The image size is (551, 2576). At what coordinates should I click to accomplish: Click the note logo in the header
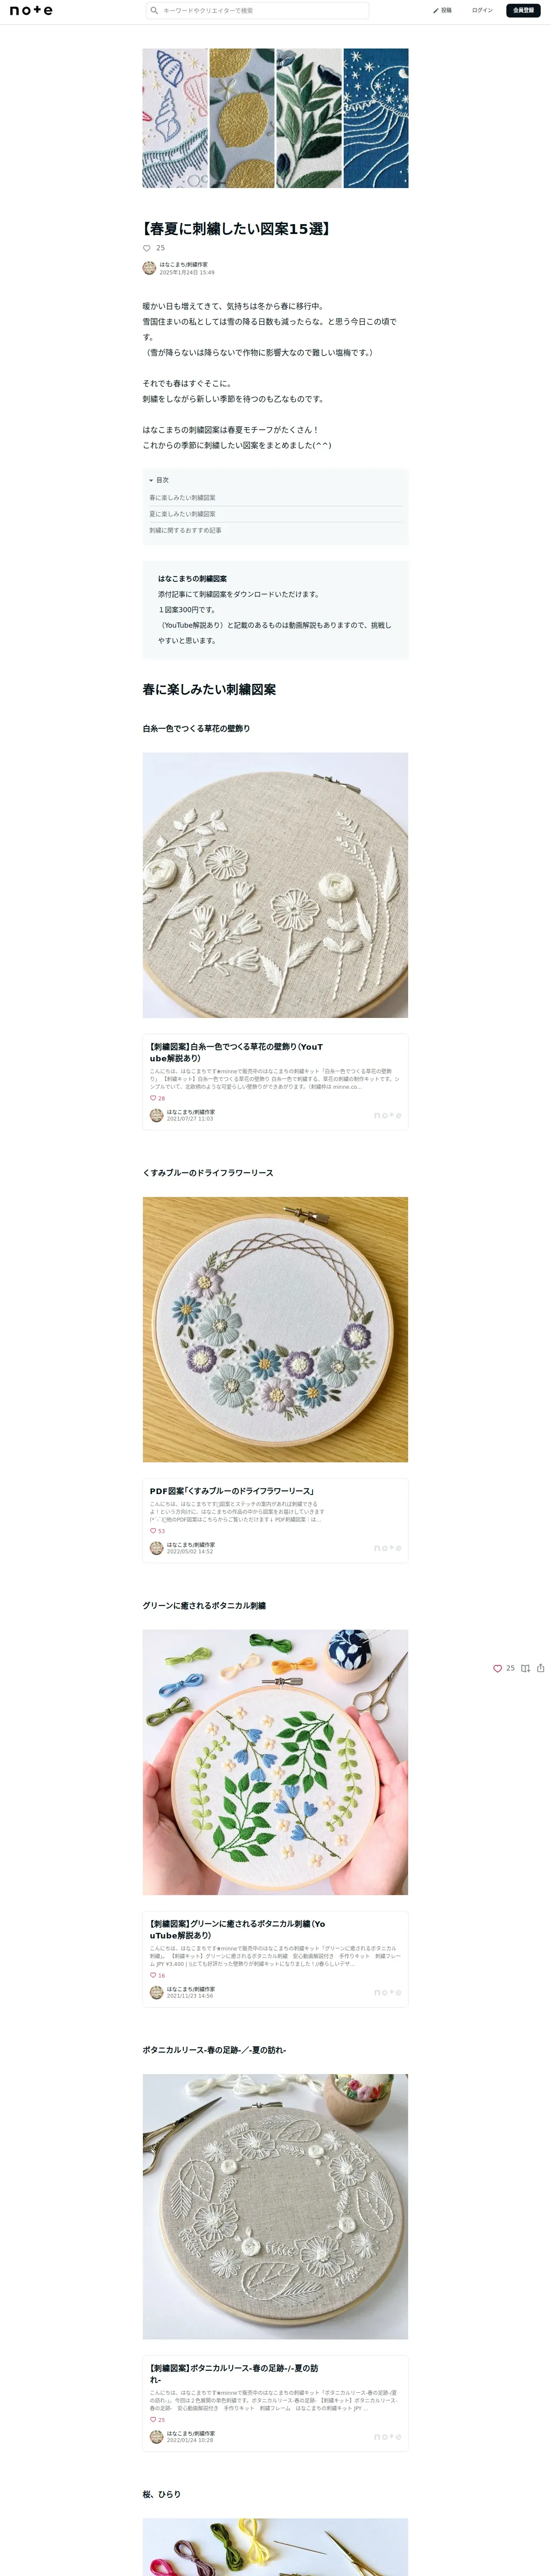pyautogui.click(x=31, y=10)
